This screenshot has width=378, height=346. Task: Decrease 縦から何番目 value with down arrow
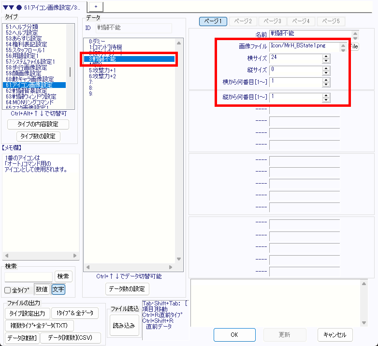(x=326, y=100)
